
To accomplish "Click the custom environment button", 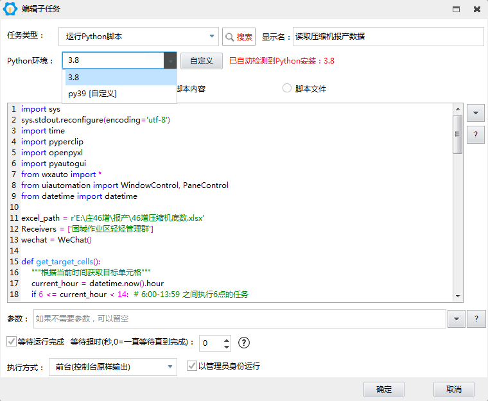I will pos(201,61).
